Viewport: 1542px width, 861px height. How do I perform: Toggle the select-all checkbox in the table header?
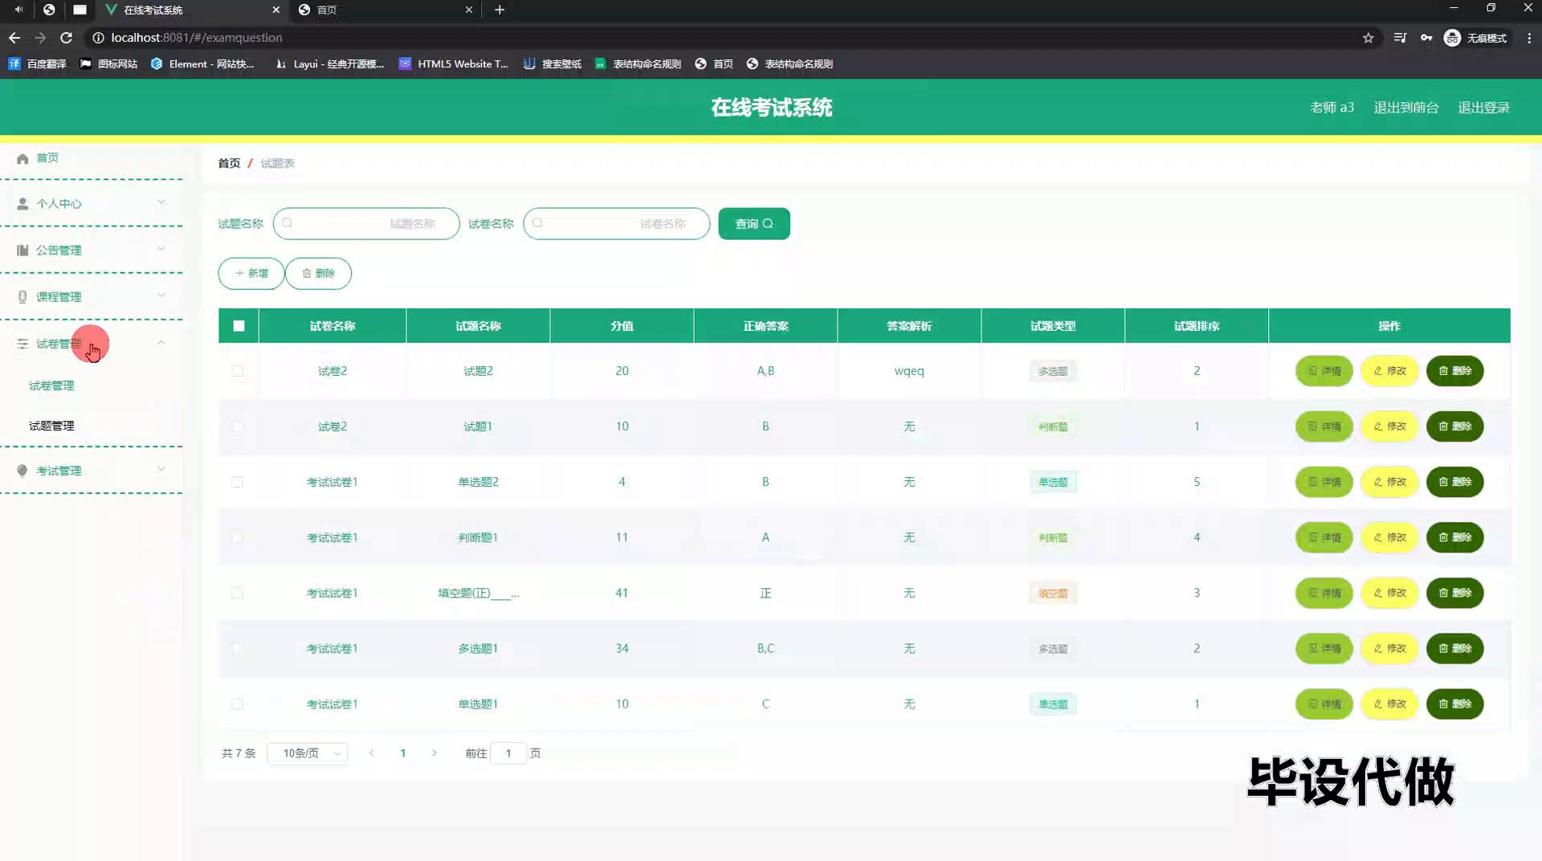tap(239, 326)
